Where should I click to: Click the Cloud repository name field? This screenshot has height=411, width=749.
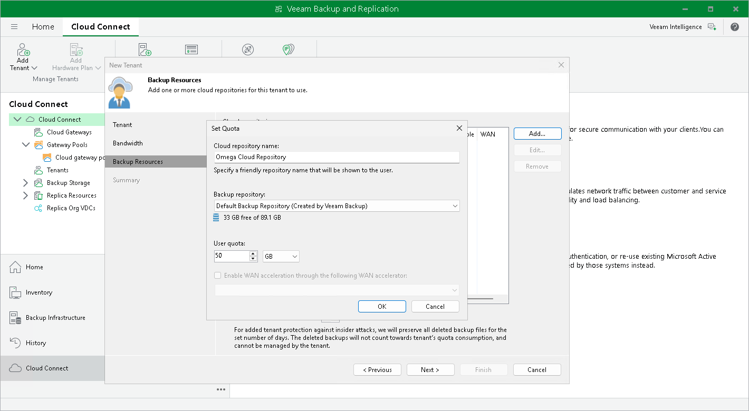(x=337, y=157)
